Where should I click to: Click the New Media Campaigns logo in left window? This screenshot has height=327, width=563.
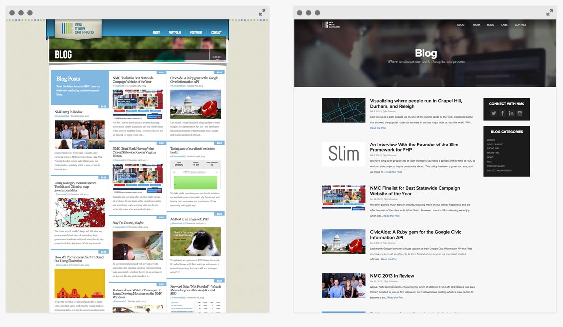pyautogui.click(x=78, y=29)
